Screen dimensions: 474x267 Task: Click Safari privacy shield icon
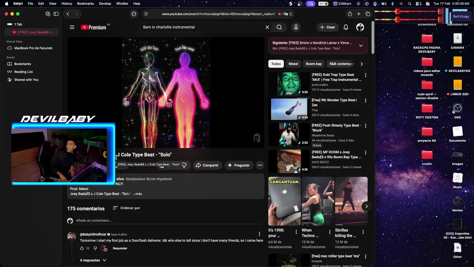[134, 14]
